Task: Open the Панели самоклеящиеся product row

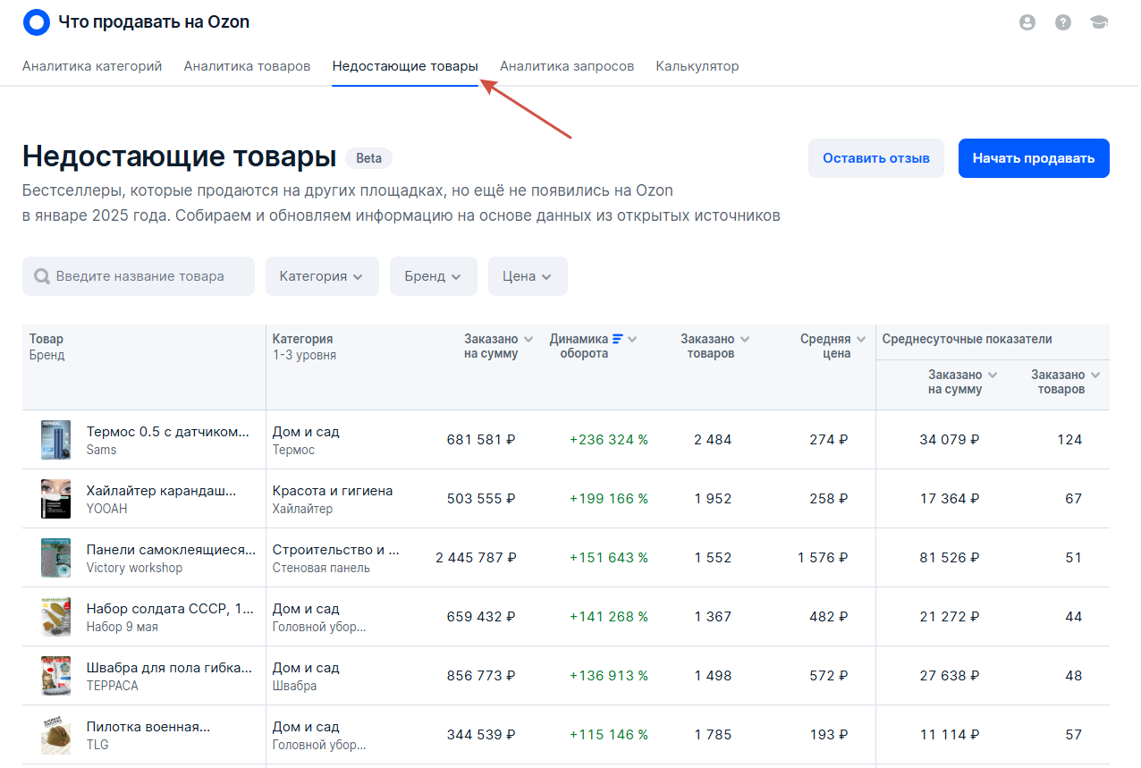Action: pos(170,550)
